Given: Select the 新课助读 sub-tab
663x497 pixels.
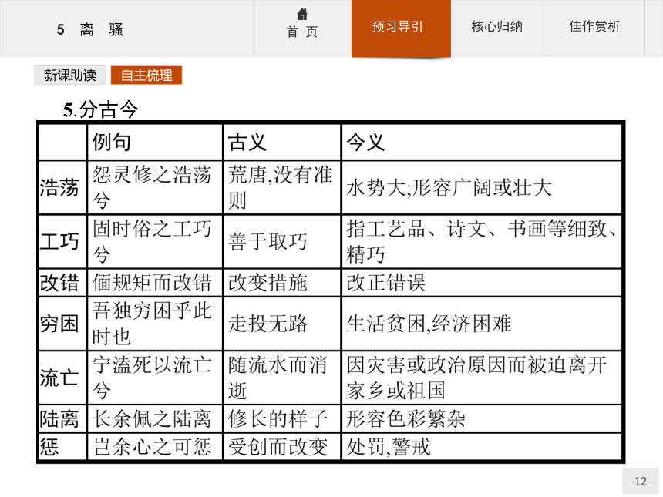Looking at the screenshot, I should 69,76.
